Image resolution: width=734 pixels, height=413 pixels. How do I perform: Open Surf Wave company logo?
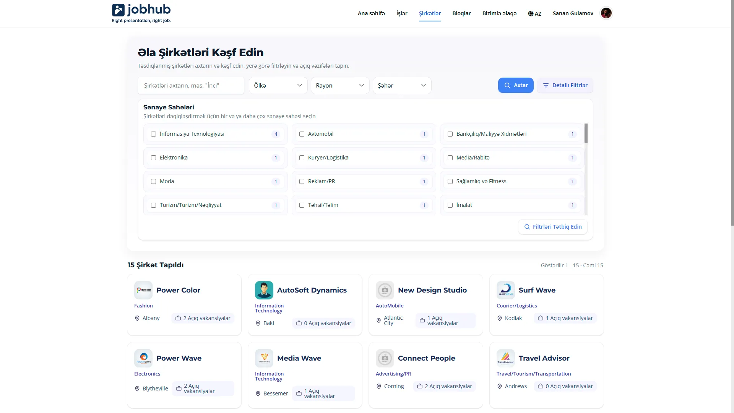coord(506,290)
